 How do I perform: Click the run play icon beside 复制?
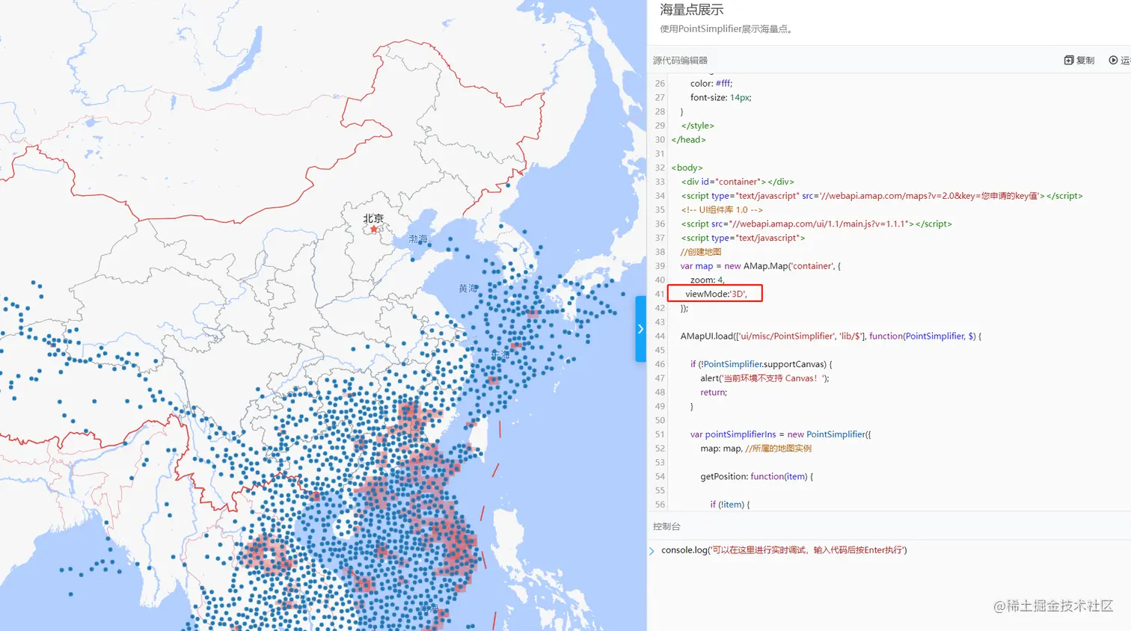[x=1113, y=60]
